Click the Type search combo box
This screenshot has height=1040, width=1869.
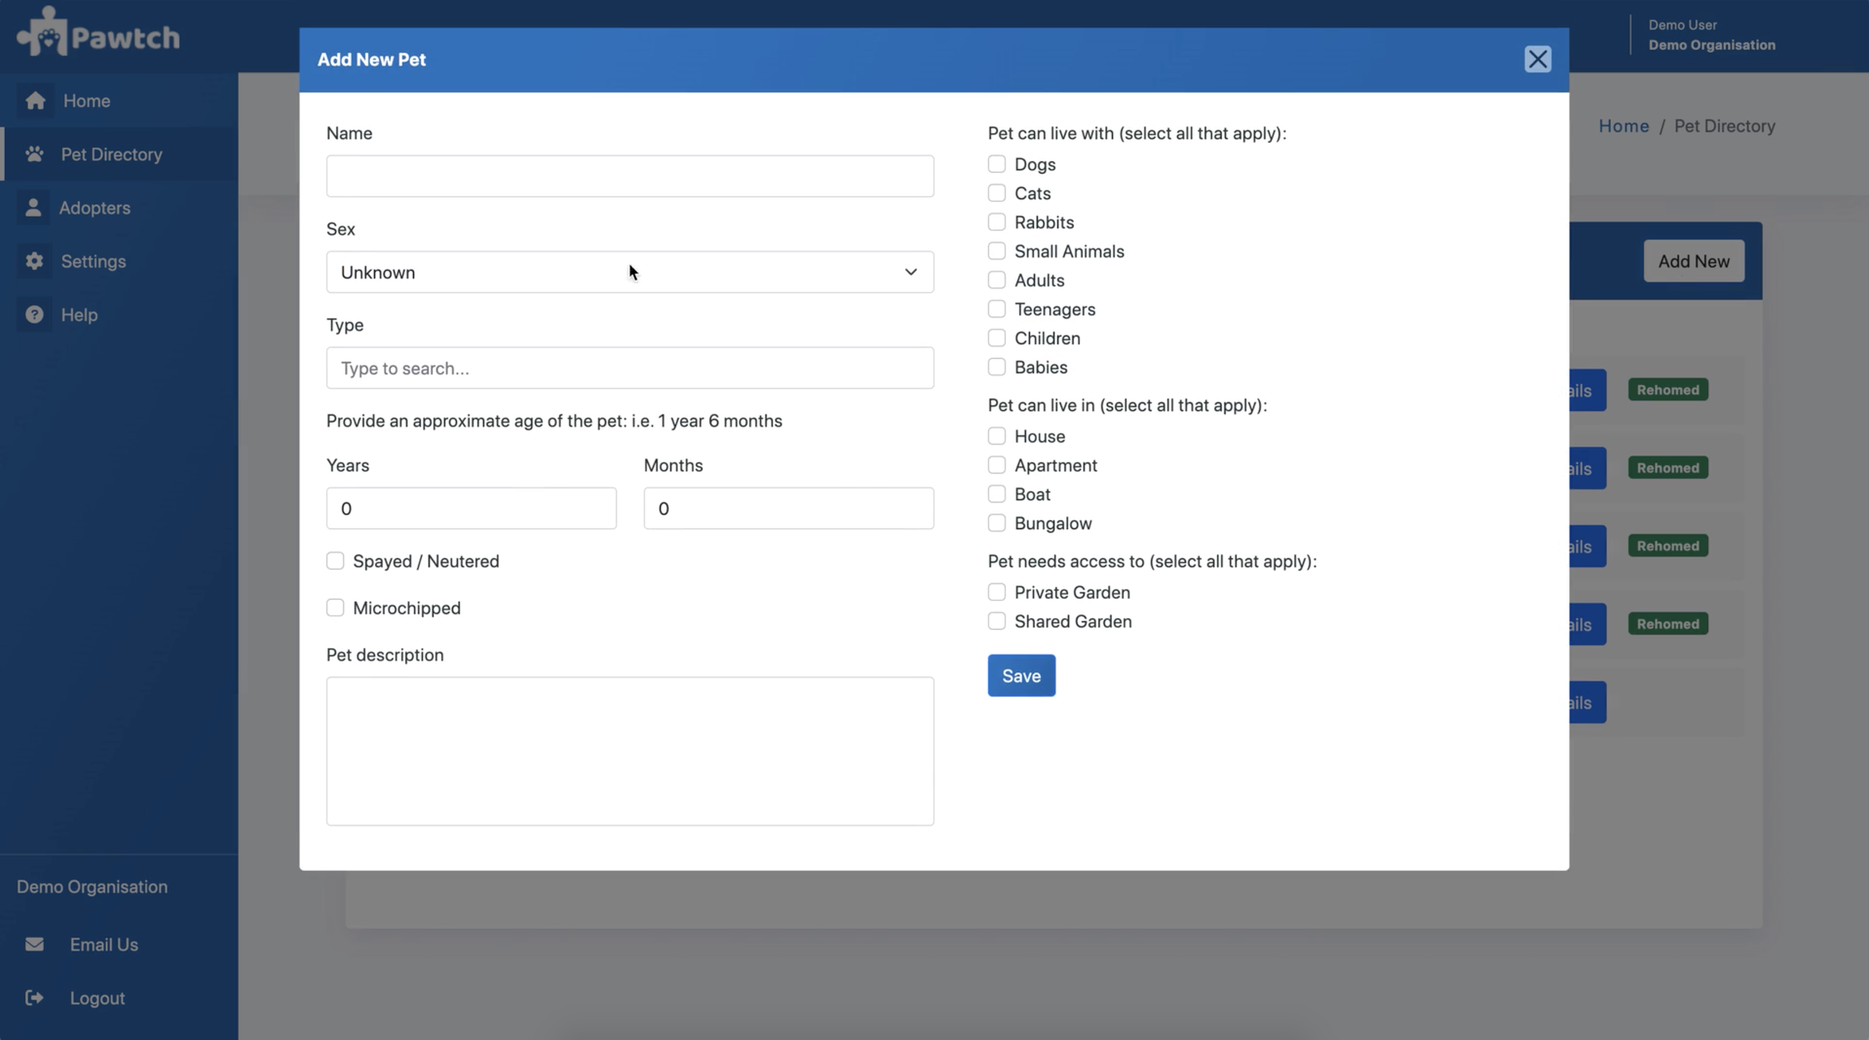pos(630,369)
